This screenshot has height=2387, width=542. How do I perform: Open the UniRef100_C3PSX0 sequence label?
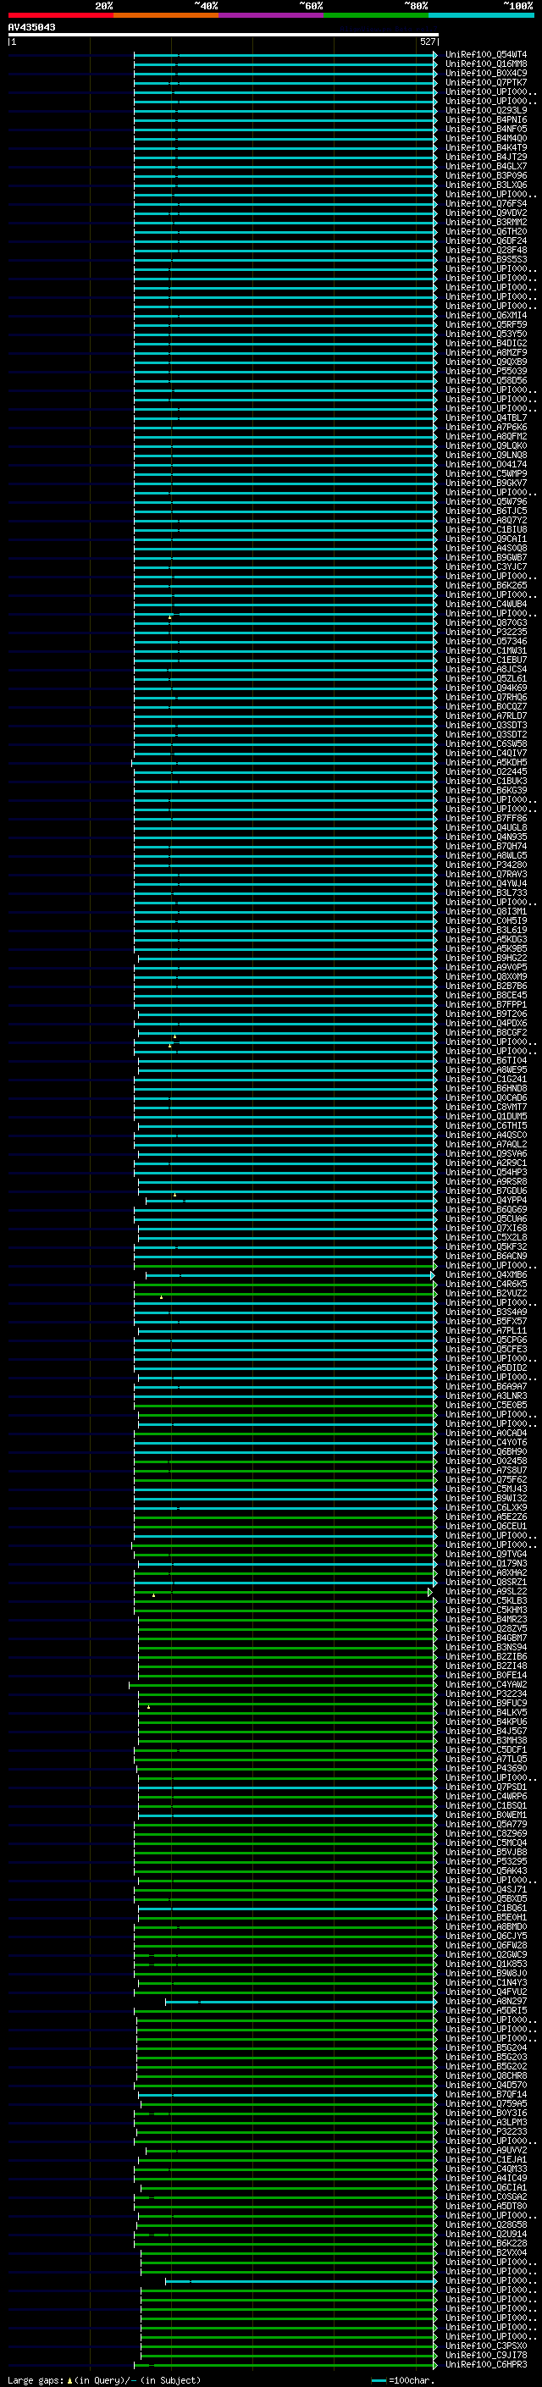[x=486, y=2346]
